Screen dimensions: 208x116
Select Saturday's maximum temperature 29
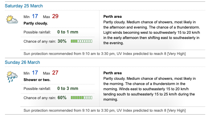click(x=55, y=16)
